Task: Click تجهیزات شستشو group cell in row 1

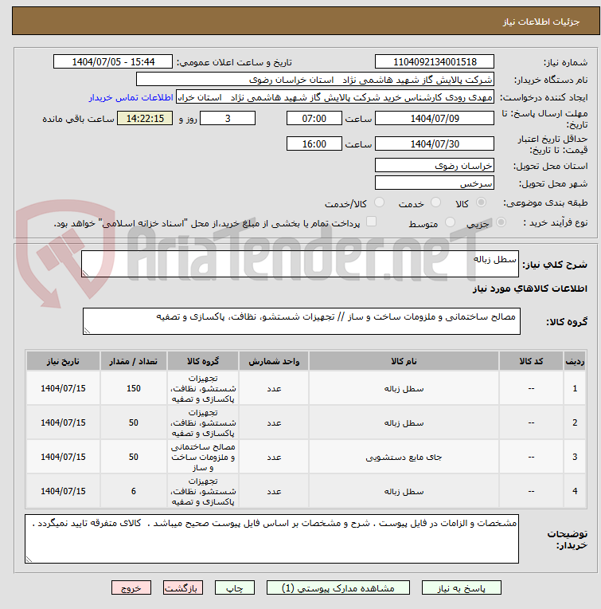Action: 203,388
